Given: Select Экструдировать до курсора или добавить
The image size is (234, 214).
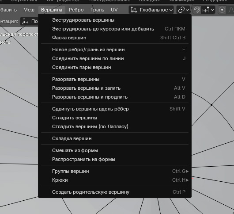Looking at the screenshot, I should tap(115, 29).
